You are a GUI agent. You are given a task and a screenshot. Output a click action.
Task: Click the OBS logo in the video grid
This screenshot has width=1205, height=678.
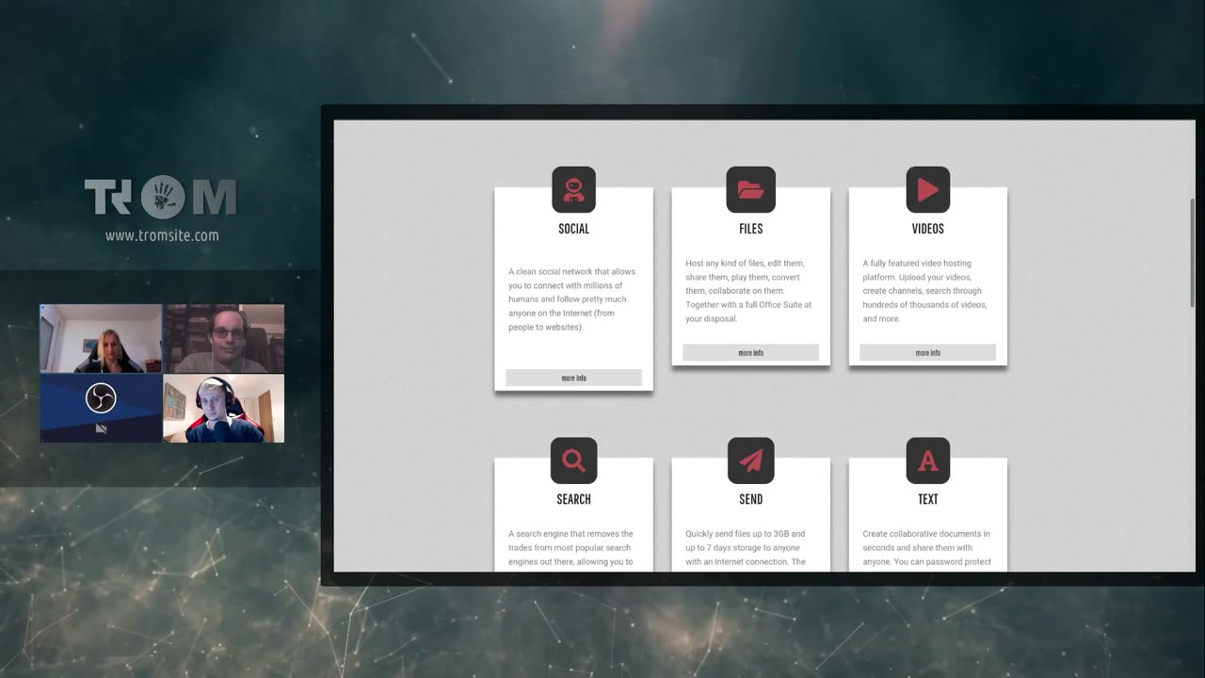(101, 397)
